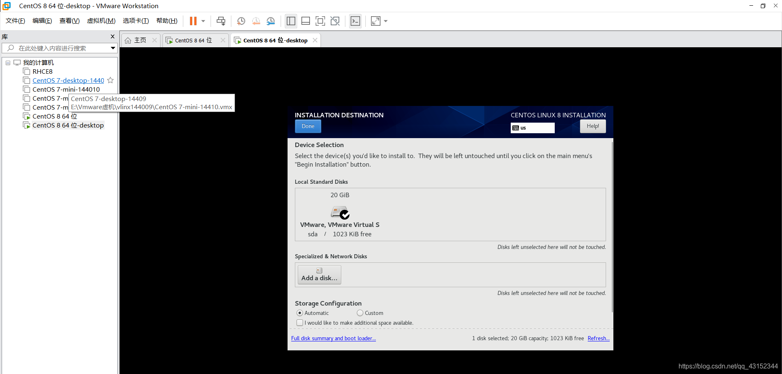Select CentOS 7-desktop-1440 in the library

[68, 81]
